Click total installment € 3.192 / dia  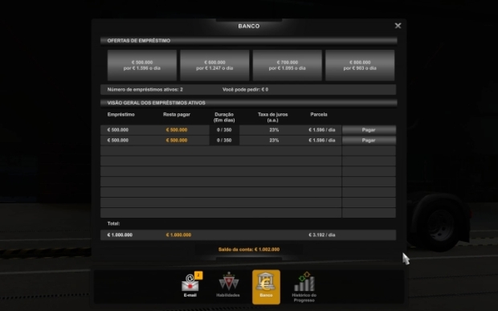pyautogui.click(x=322, y=235)
